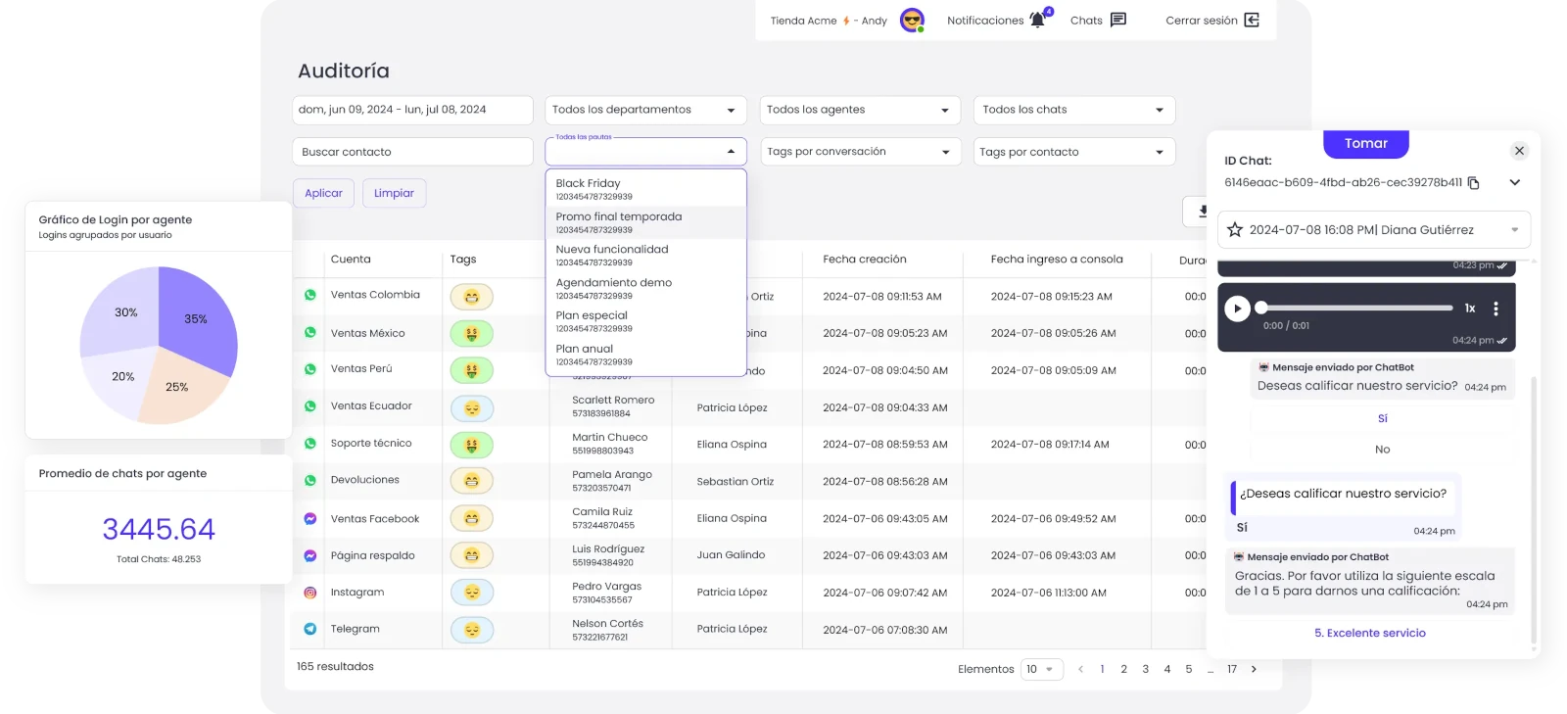The width and height of the screenshot is (1567, 714).
Task: Open Todos los agentes dropdown
Action: click(x=860, y=110)
